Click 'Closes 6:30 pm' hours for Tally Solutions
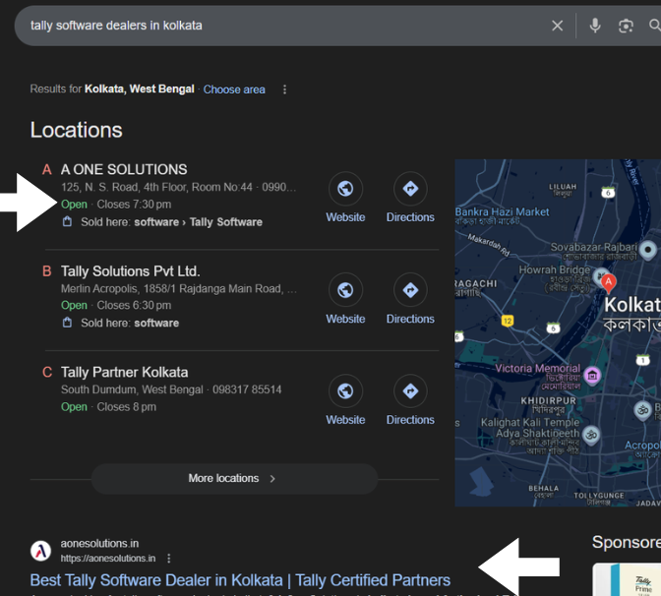Image resolution: width=661 pixels, height=596 pixels. pyautogui.click(x=134, y=305)
